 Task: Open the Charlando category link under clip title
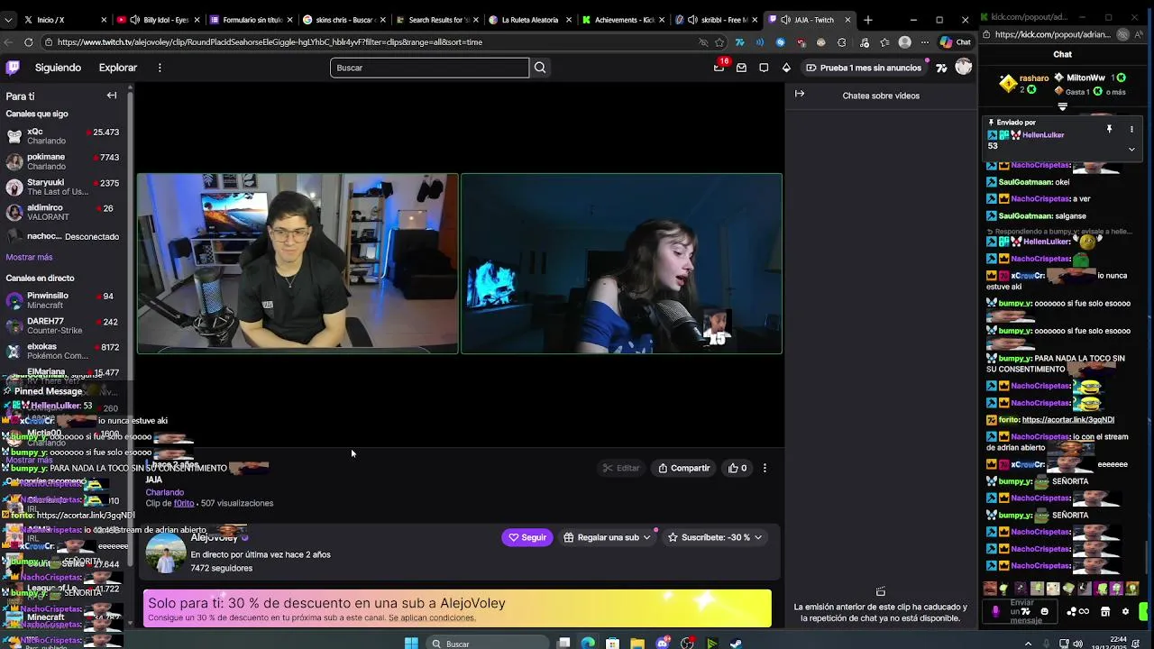165,492
